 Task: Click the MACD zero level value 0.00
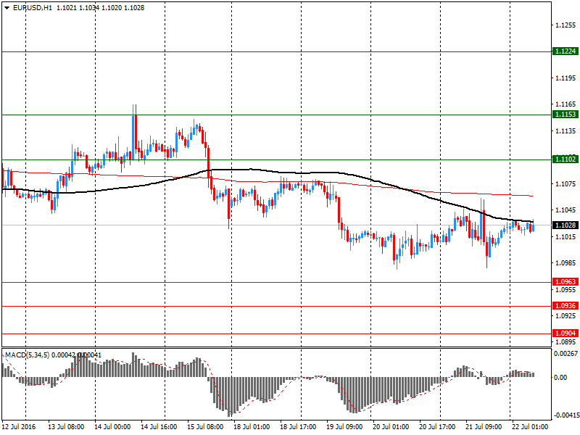[560, 377]
